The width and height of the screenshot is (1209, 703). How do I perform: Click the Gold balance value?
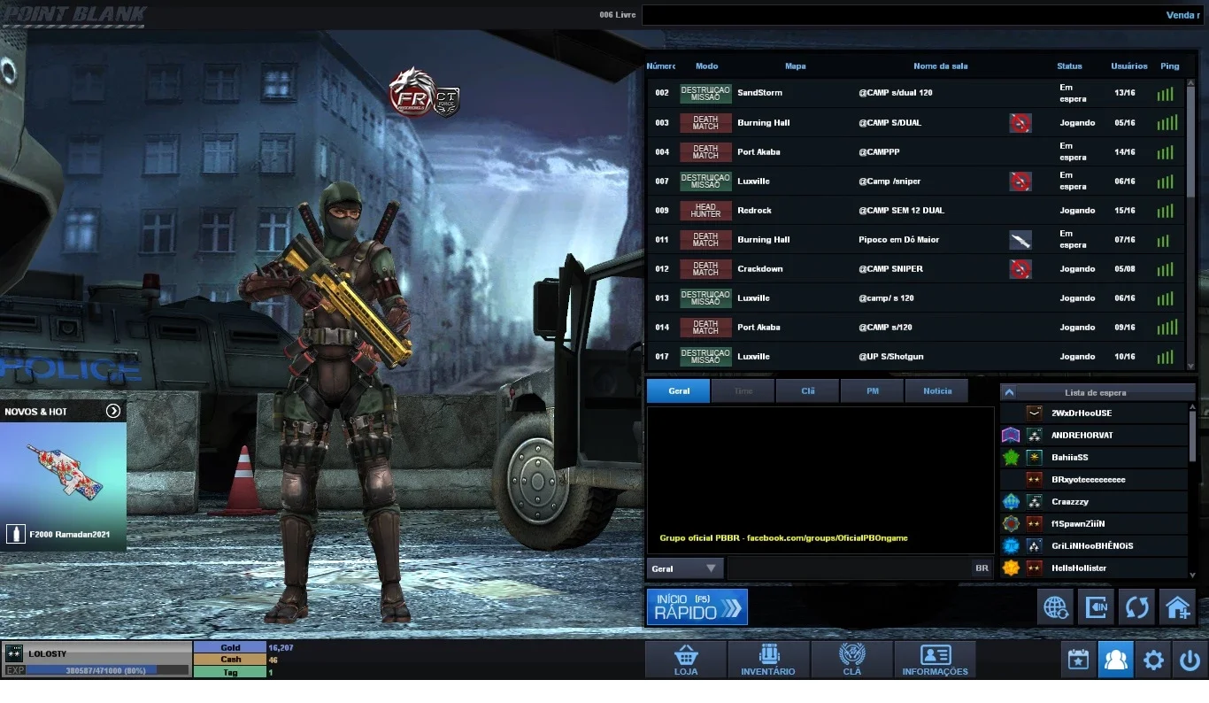click(x=280, y=648)
